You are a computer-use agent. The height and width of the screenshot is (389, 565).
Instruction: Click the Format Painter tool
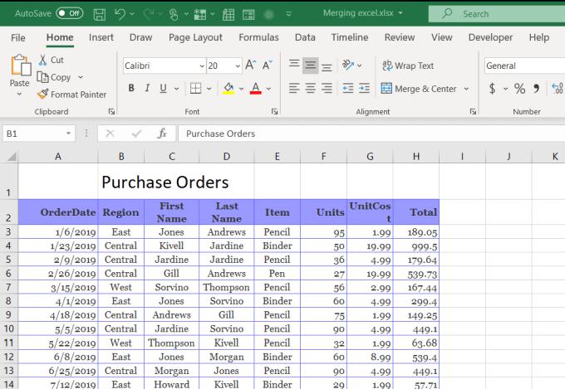[71, 95]
